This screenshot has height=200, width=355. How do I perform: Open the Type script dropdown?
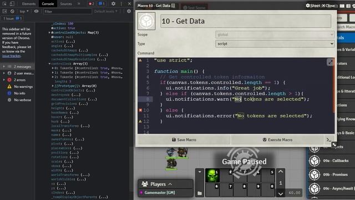point(275,43)
